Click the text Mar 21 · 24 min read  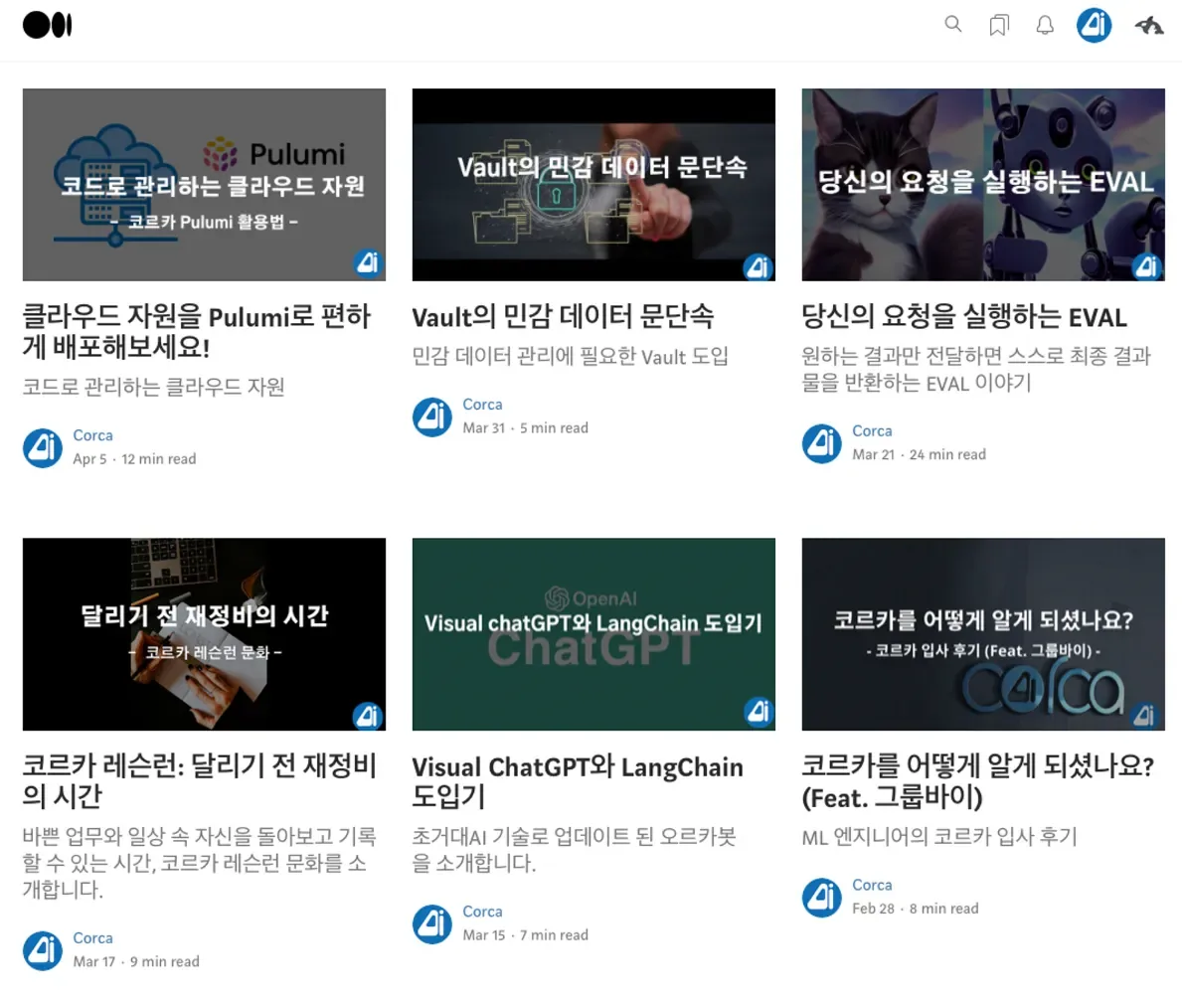click(x=919, y=454)
